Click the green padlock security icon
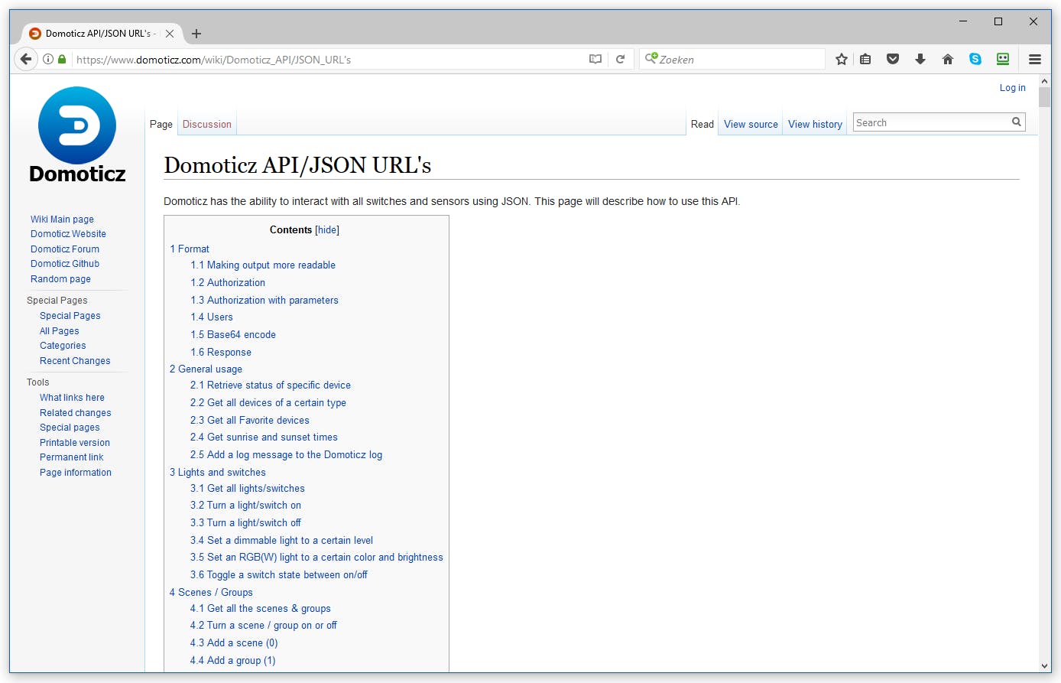Viewport: 1061px width, 683px height. 62,59
